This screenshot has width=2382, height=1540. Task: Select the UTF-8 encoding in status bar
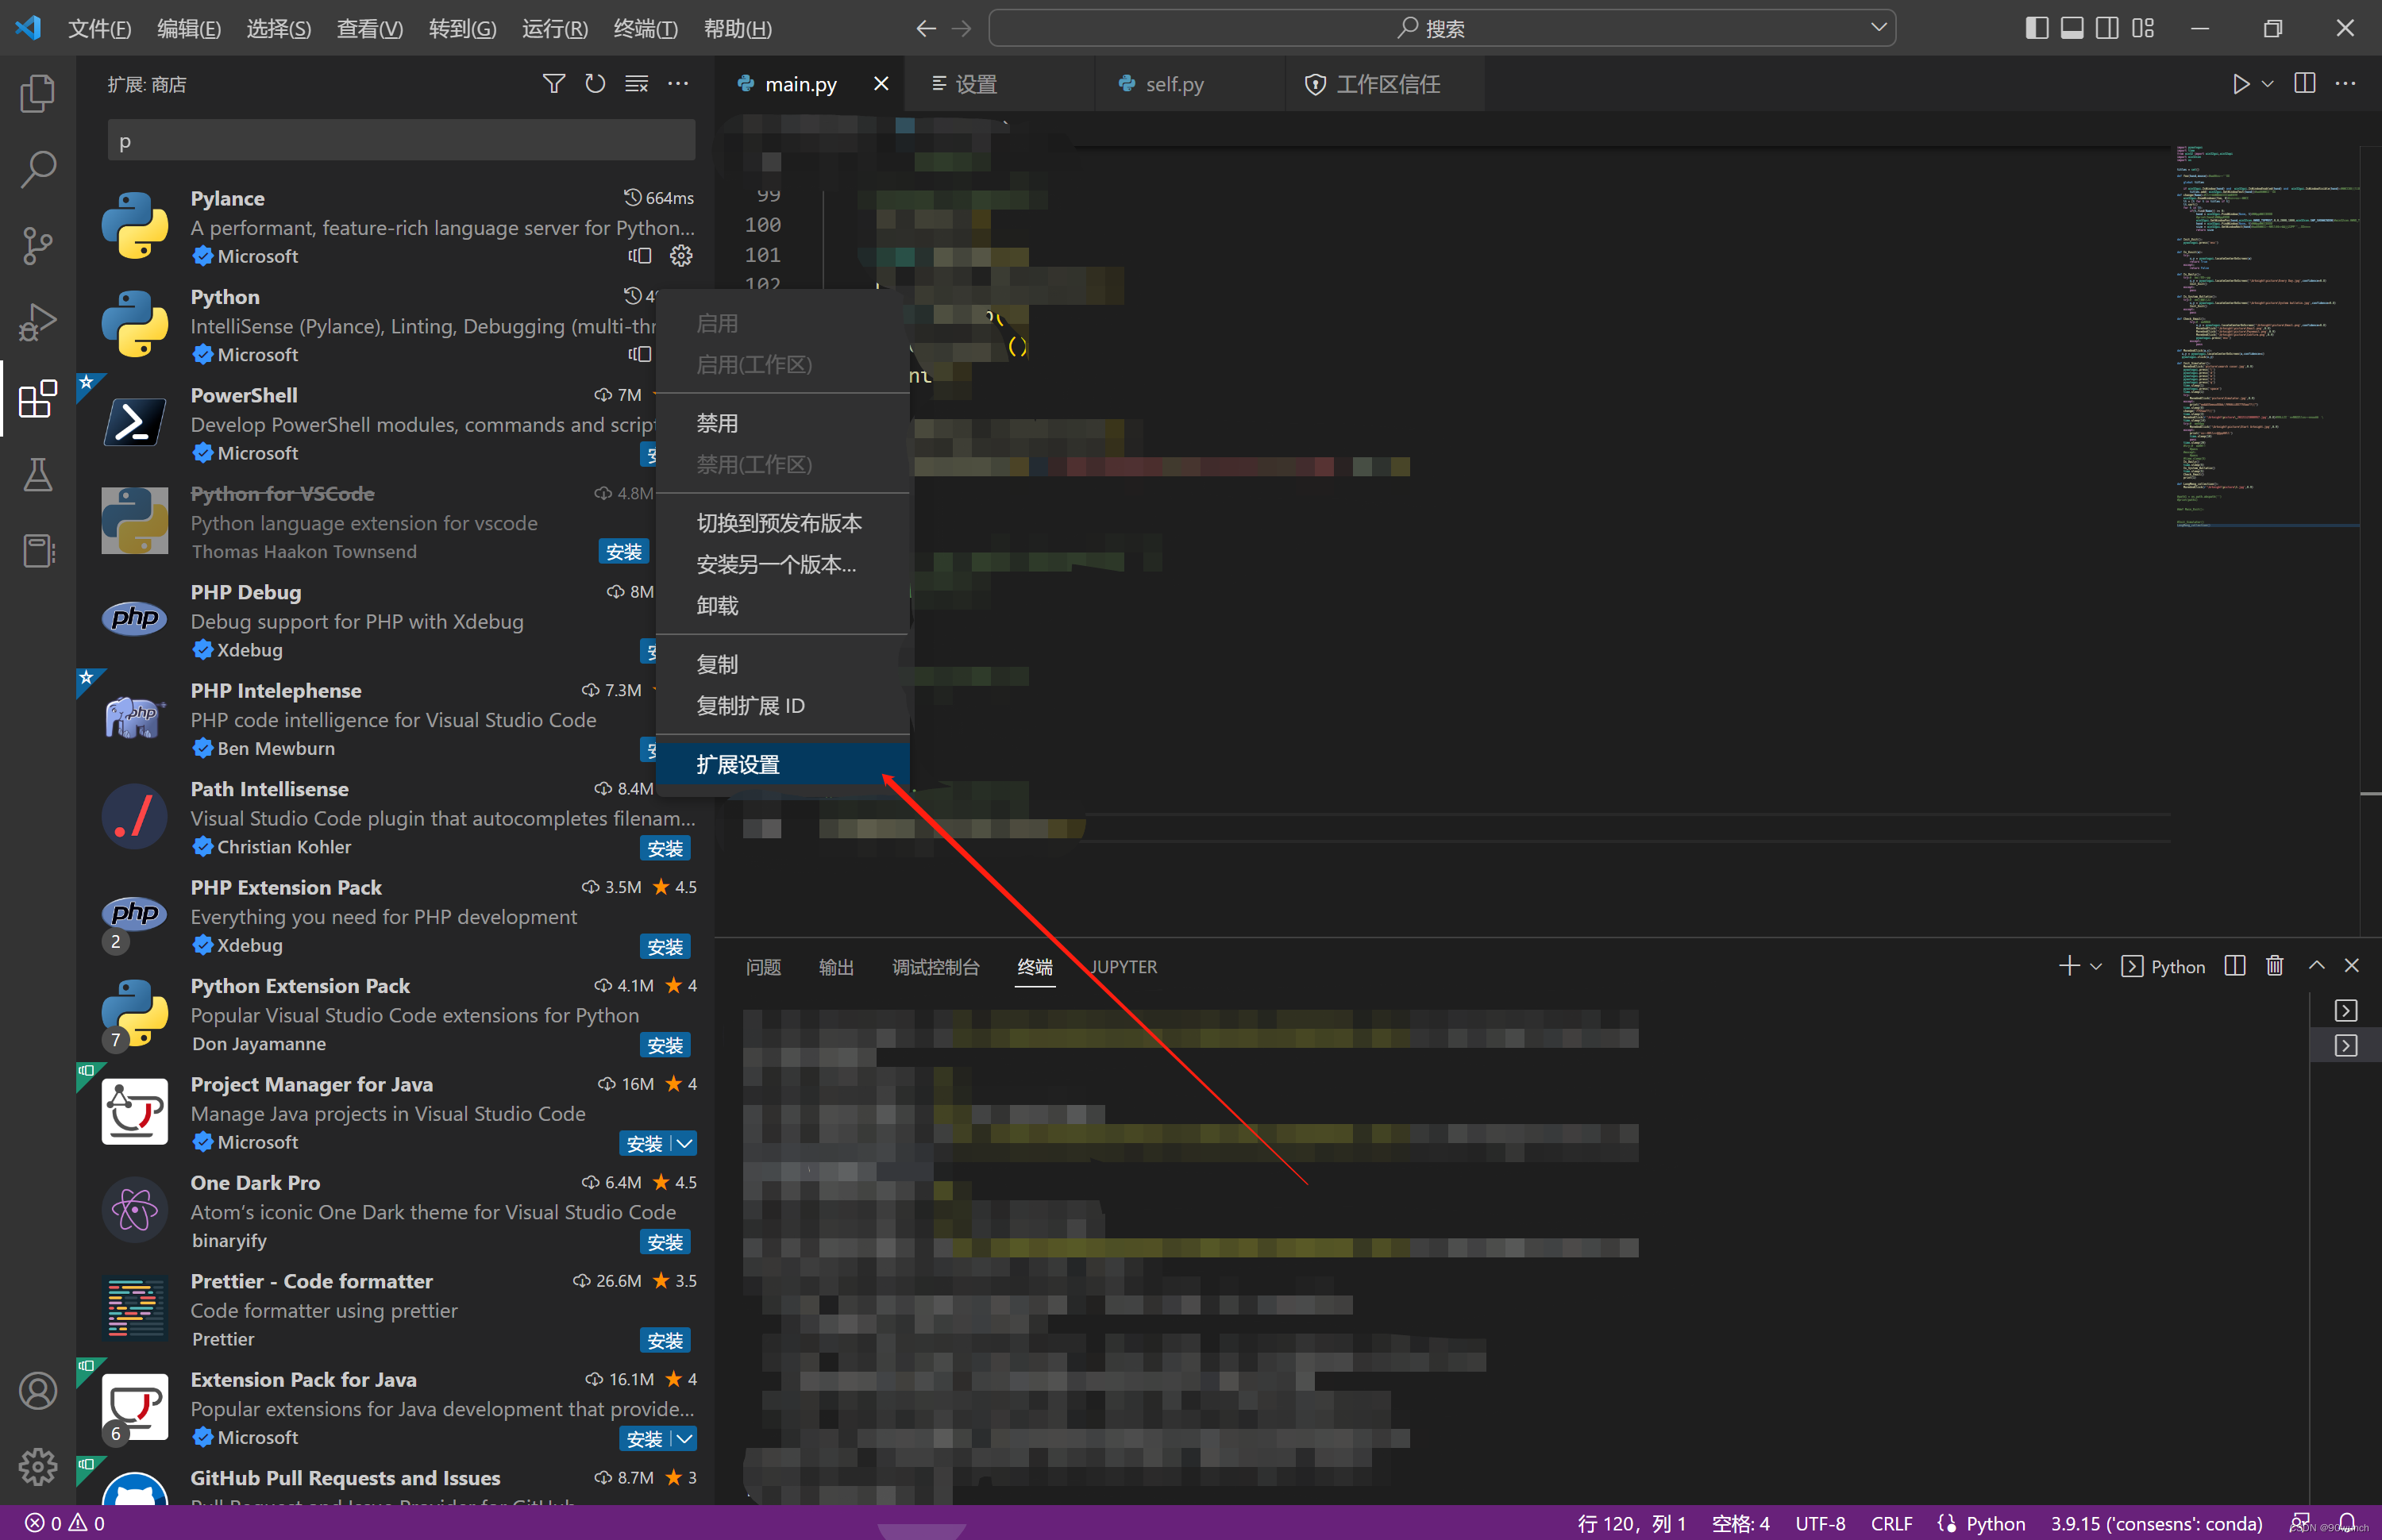tap(1821, 1523)
